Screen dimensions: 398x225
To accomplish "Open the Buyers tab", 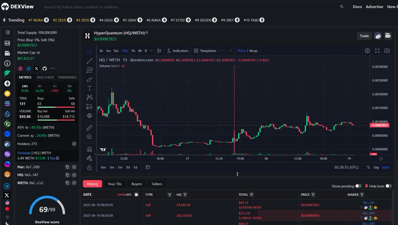I will pyautogui.click(x=137, y=184).
